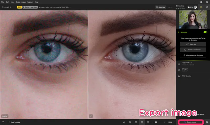Click the Sharpen triangle icon
The image size is (210, 125).
pos(179,70)
